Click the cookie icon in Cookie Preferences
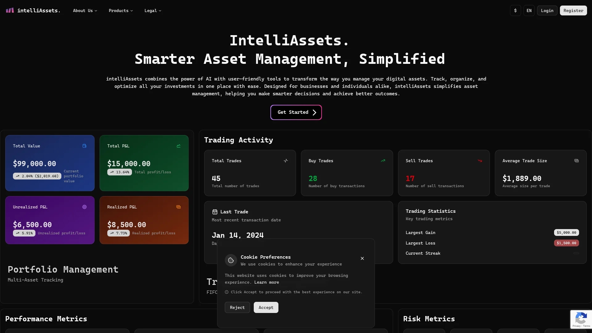This screenshot has height=333, width=592. tap(231, 260)
